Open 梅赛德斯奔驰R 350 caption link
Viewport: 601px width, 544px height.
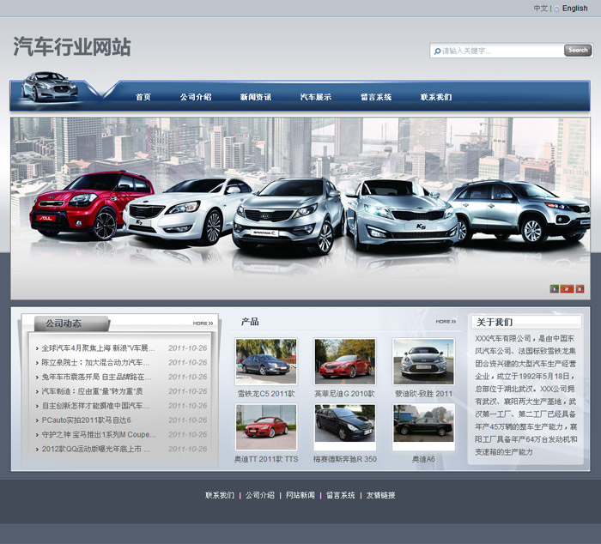click(344, 459)
